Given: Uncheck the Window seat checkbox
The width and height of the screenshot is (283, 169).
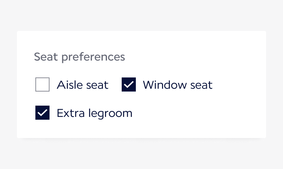Looking at the screenshot, I should click(x=129, y=85).
